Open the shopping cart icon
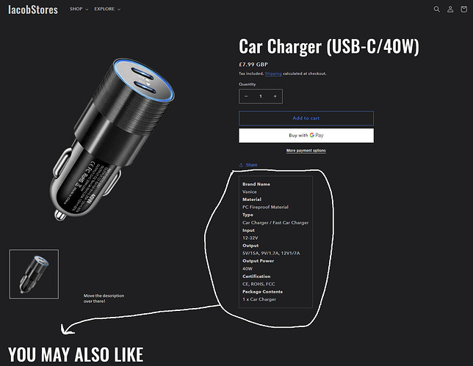473x366 pixels. [463, 10]
